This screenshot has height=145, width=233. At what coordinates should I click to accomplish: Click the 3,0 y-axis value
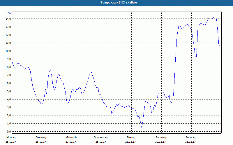coord(9,107)
